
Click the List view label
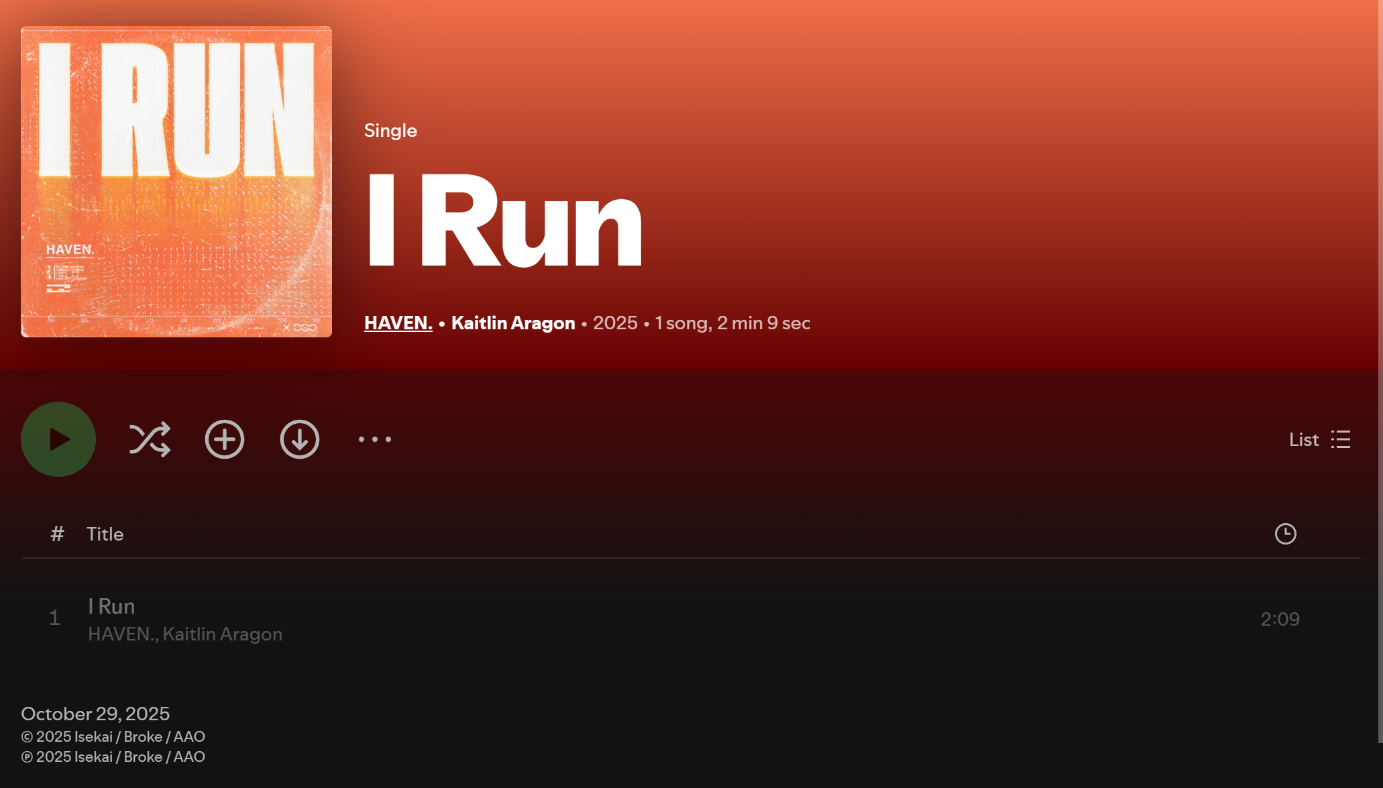pyautogui.click(x=1304, y=439)
